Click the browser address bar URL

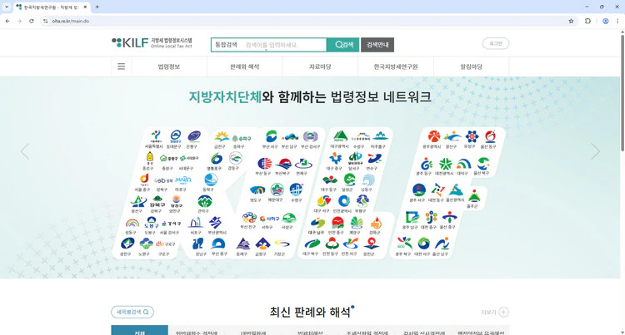pyautogui.click(x=71, y=21)
